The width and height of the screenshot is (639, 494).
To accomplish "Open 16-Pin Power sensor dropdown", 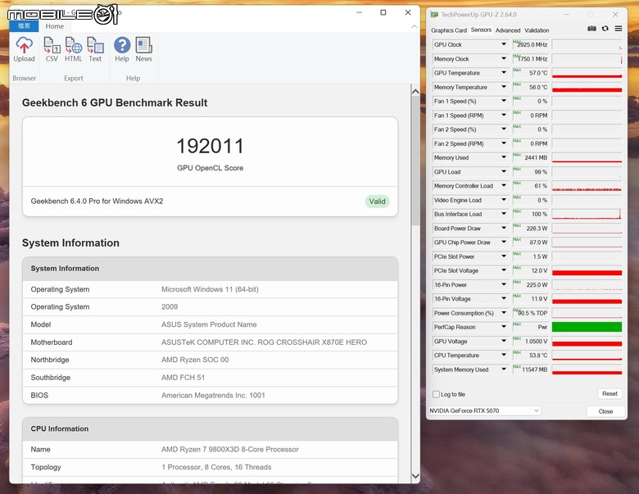I will pos(504,284).
